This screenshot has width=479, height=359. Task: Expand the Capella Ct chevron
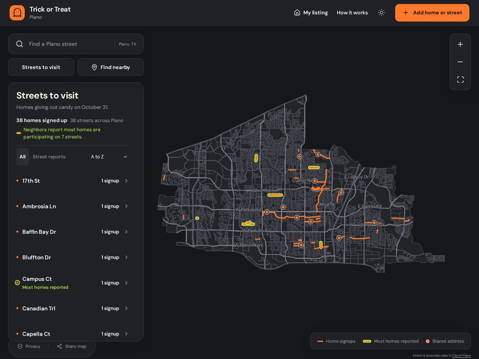(x=126, y=334)
